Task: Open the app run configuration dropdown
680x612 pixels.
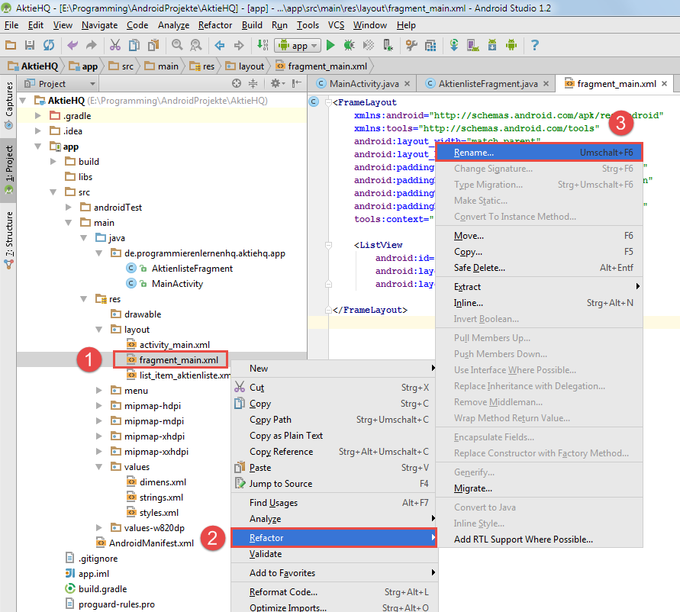Action: point(298,45)
